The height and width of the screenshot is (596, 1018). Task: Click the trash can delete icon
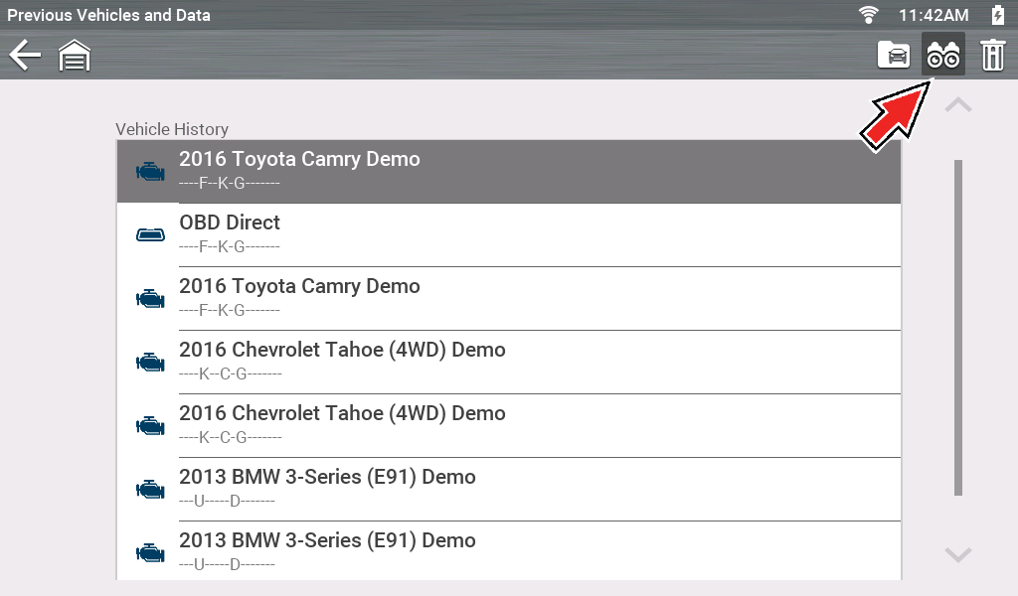[x=992, y=55]
